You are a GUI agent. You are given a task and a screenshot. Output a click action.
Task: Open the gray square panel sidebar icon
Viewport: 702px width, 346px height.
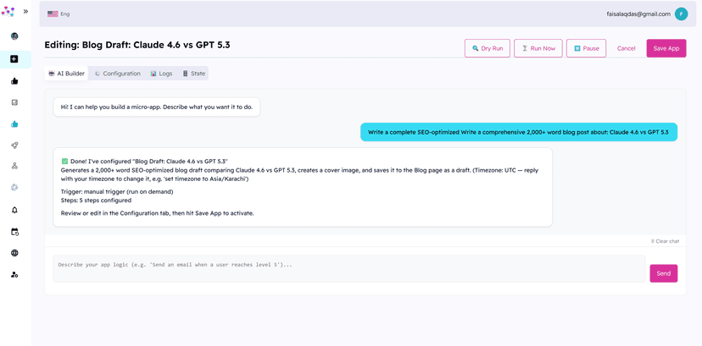point(14,102)
